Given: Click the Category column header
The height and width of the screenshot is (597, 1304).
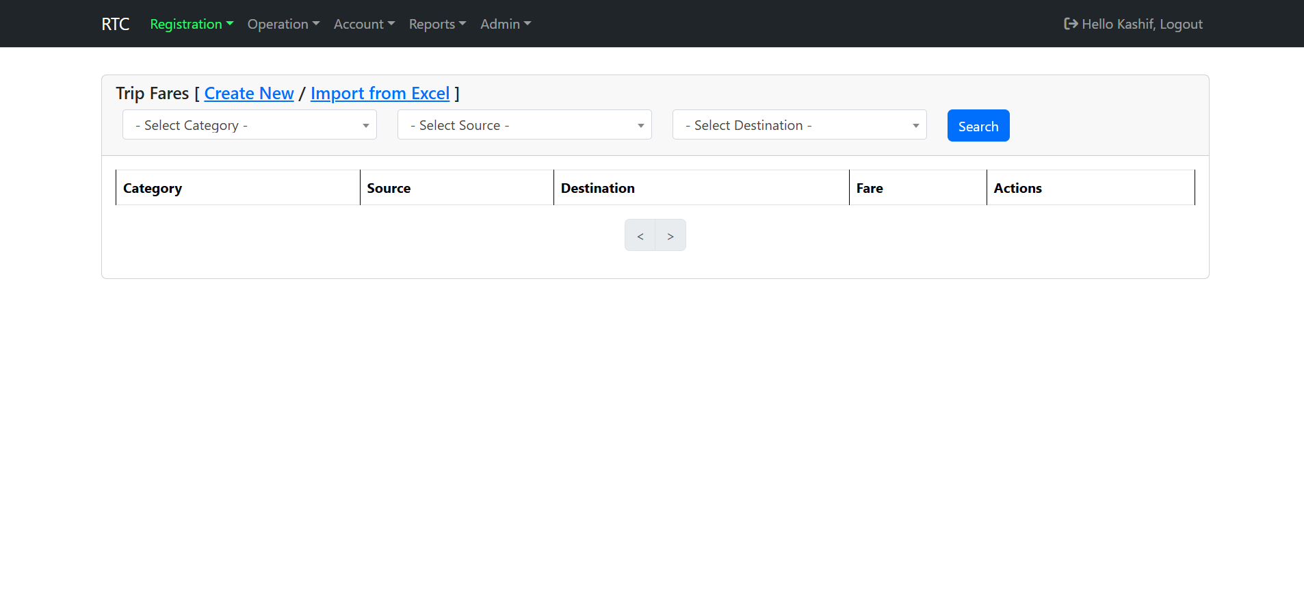Looking at the screenshot, I should 153,188.
